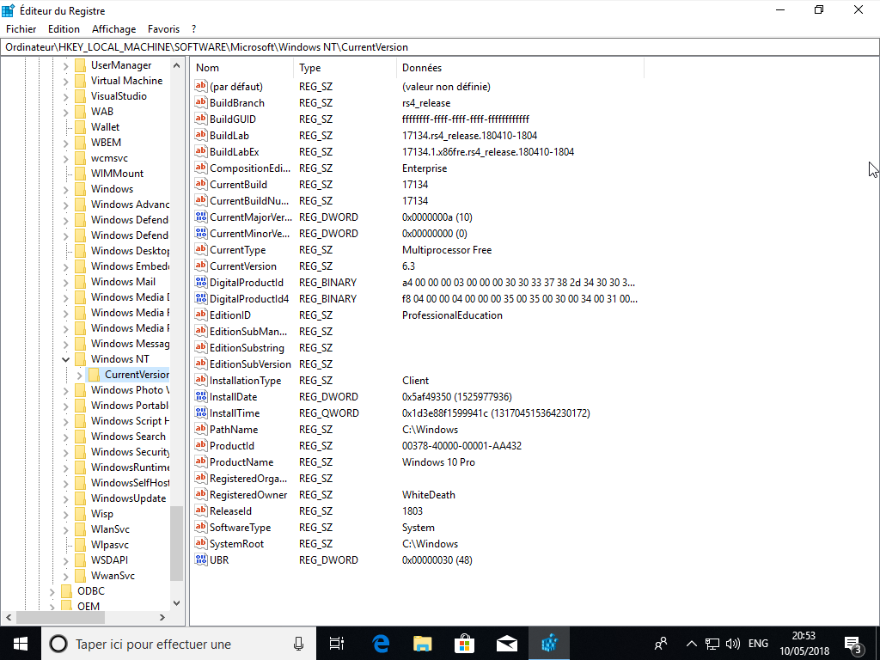
Task: Select the ReleaseId value name
Action: pyautogui.click(x=230, y=510)
